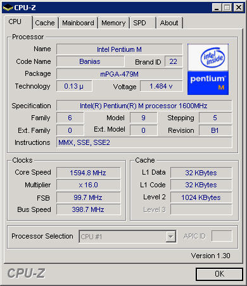Viewport: 247px width, 286px height.
Task: Click the CPU-Z title bar text
Action: click(x=25, y=8)
